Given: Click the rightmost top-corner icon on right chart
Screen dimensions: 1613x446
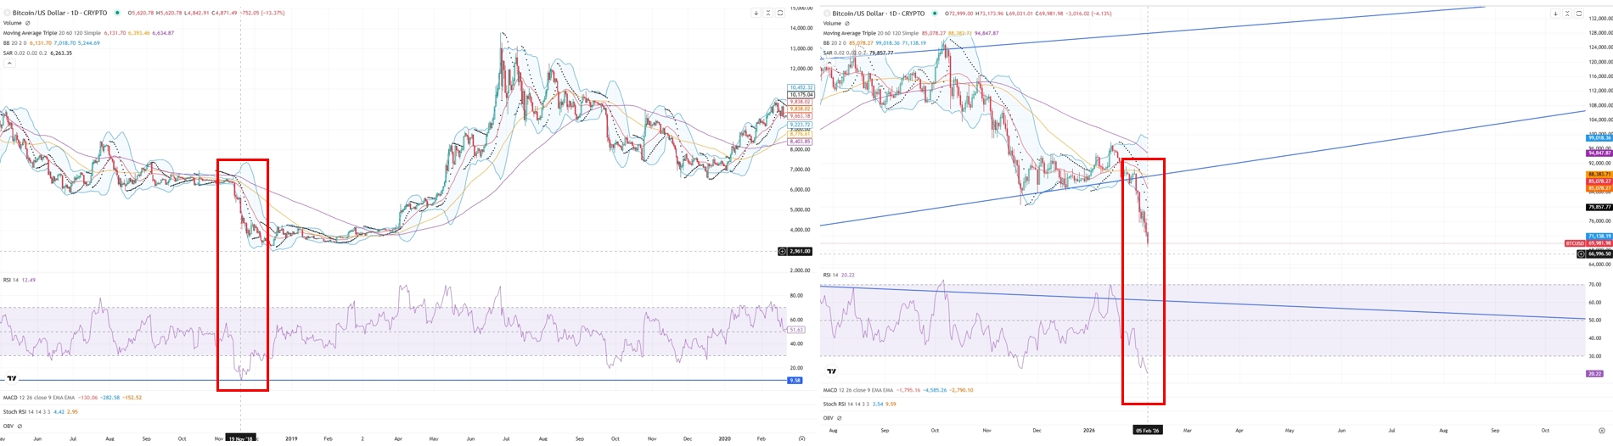Looking at the screenshot, I should click(x=1579, y=14).
